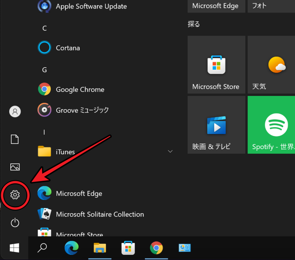This screenshot has height=260, width=295.
Task: Jump to letter G section header
Action: [x=44, y=70]
